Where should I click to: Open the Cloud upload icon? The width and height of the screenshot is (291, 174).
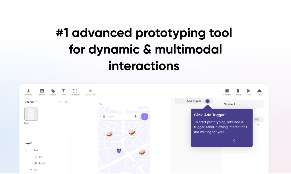click(x=259, y=91)
